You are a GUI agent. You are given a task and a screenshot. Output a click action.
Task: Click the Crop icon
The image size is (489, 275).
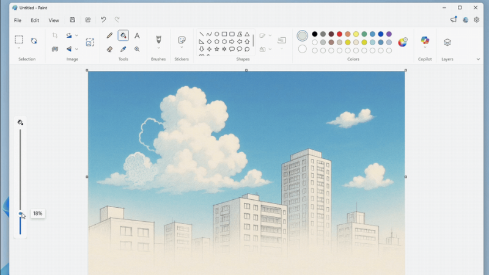pyautogui.click(x=55, y=35)
